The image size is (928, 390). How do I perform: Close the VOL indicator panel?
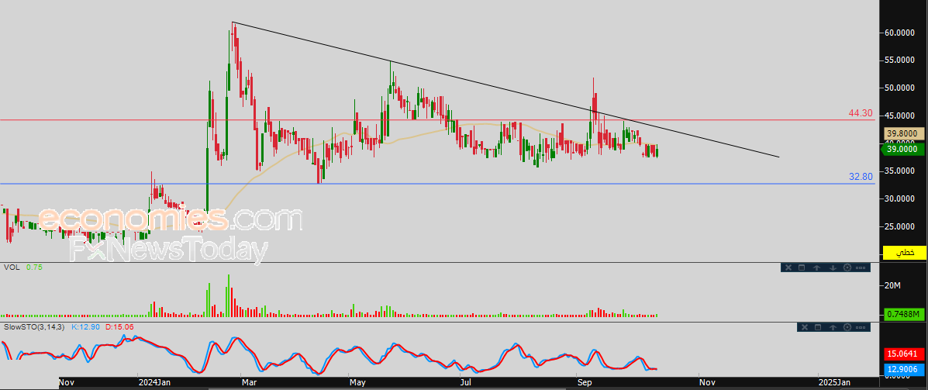pyautogui.click(x=788, y=267)
